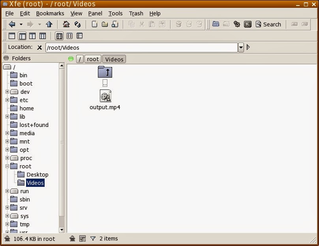Open a terminal from the toolbar
This screenshot has height=246, width=319.
[248, 24]
